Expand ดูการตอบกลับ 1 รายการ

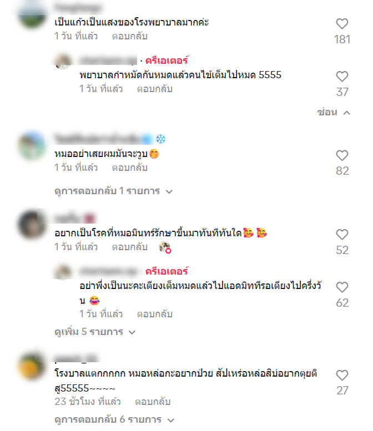[x=113, y=191]
